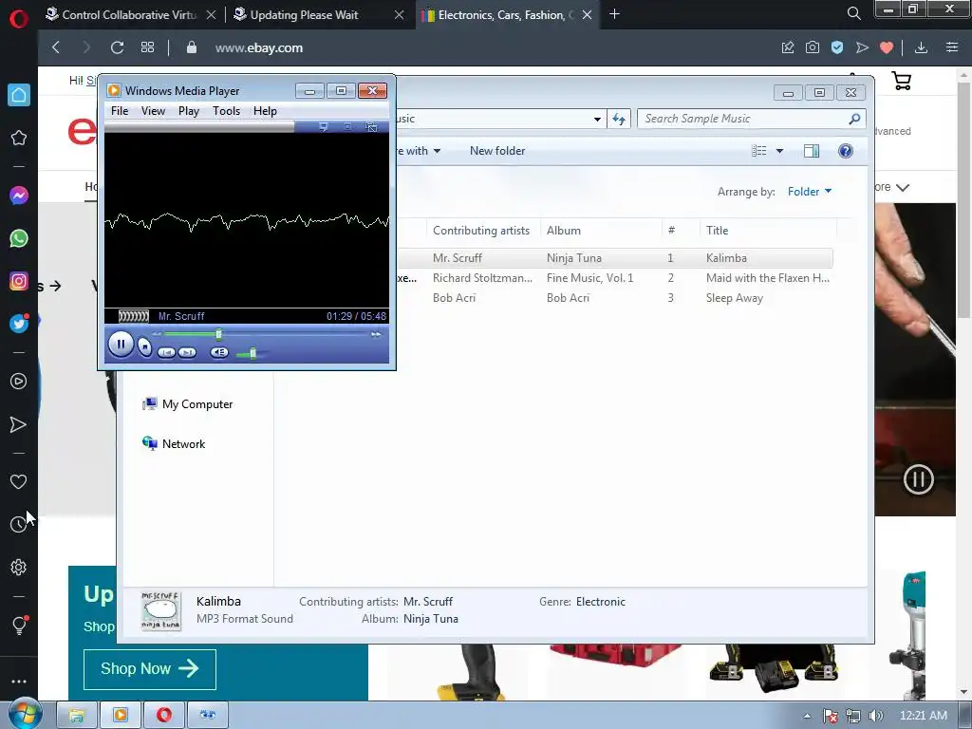Mute sound in Windows Media Player

pos(219,353)
